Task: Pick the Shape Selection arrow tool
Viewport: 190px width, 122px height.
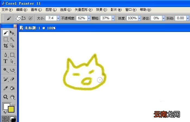Action: click(12, 61)
